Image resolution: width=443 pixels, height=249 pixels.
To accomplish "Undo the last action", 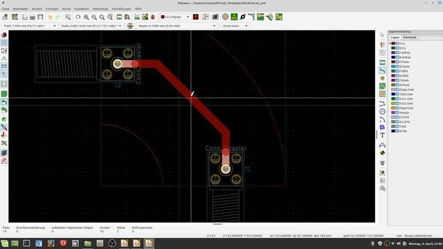I will [50, 17].
